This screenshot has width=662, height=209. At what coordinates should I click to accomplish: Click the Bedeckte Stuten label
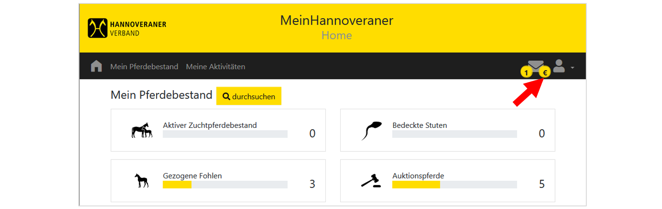pos(420,125)
